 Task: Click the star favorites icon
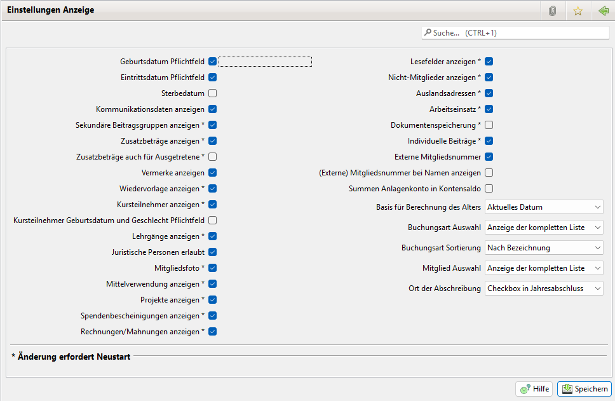tap(578, 11)
